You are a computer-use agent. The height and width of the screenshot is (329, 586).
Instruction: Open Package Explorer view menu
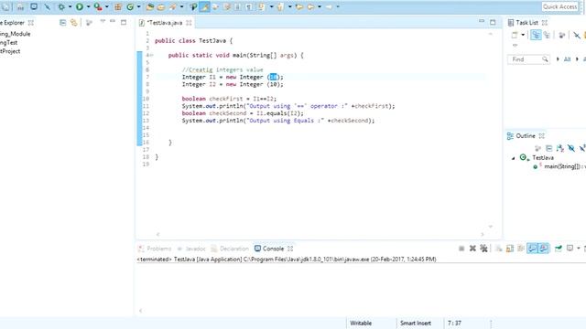coord(103,22)
